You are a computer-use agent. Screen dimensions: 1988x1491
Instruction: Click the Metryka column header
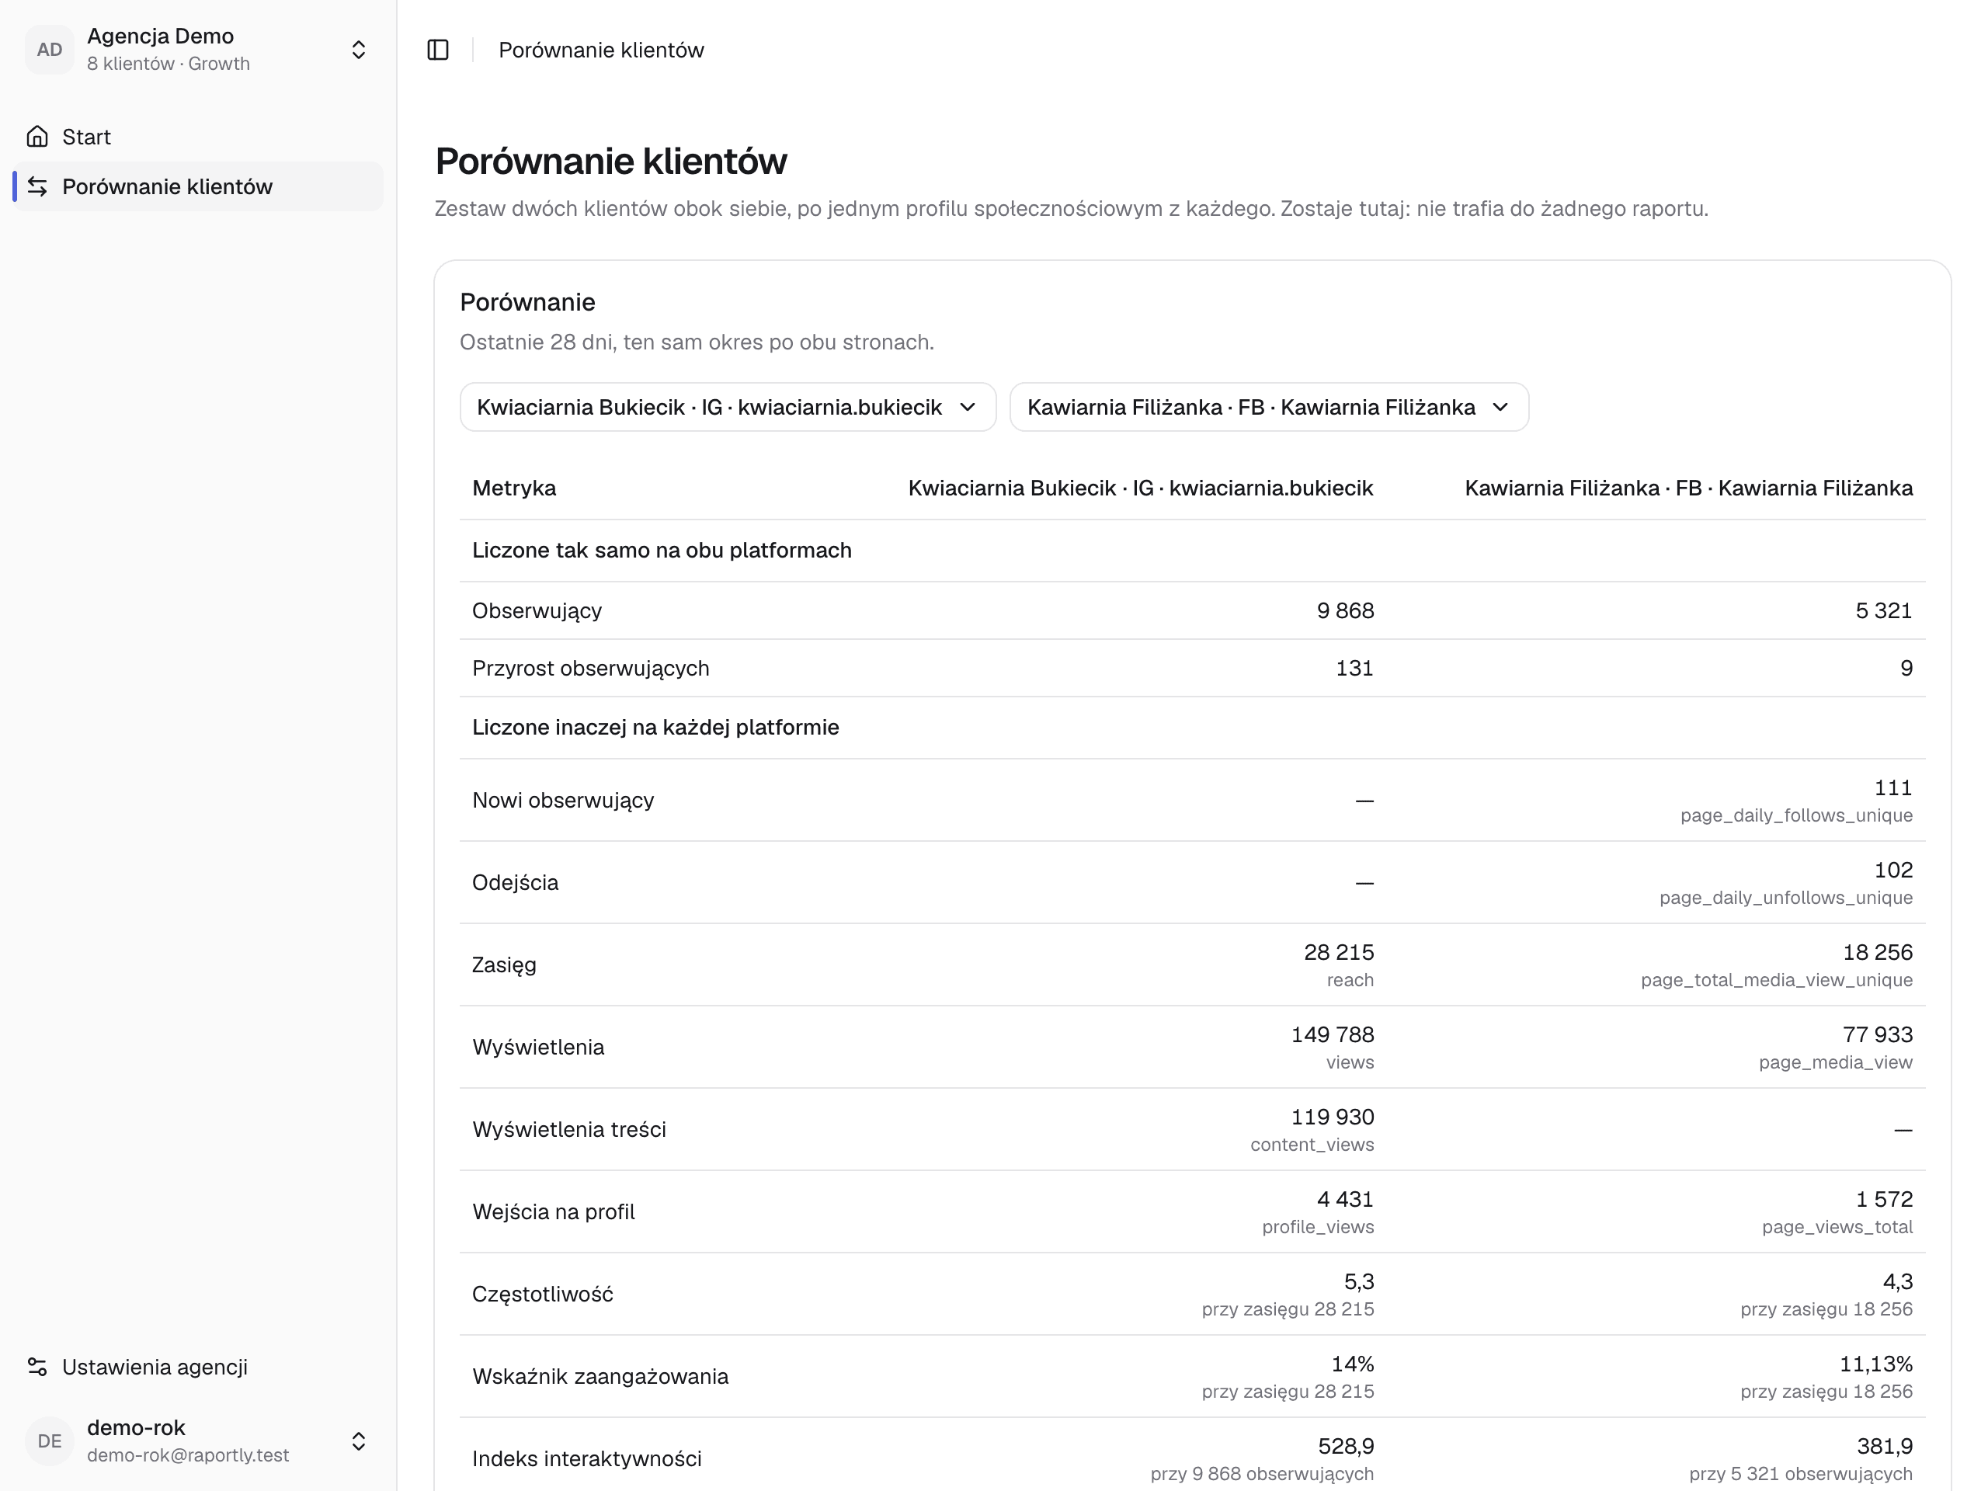point(514,488)
